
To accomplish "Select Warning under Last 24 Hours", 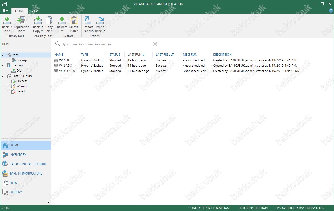I will pyautogui.click(x=22, y=86).
